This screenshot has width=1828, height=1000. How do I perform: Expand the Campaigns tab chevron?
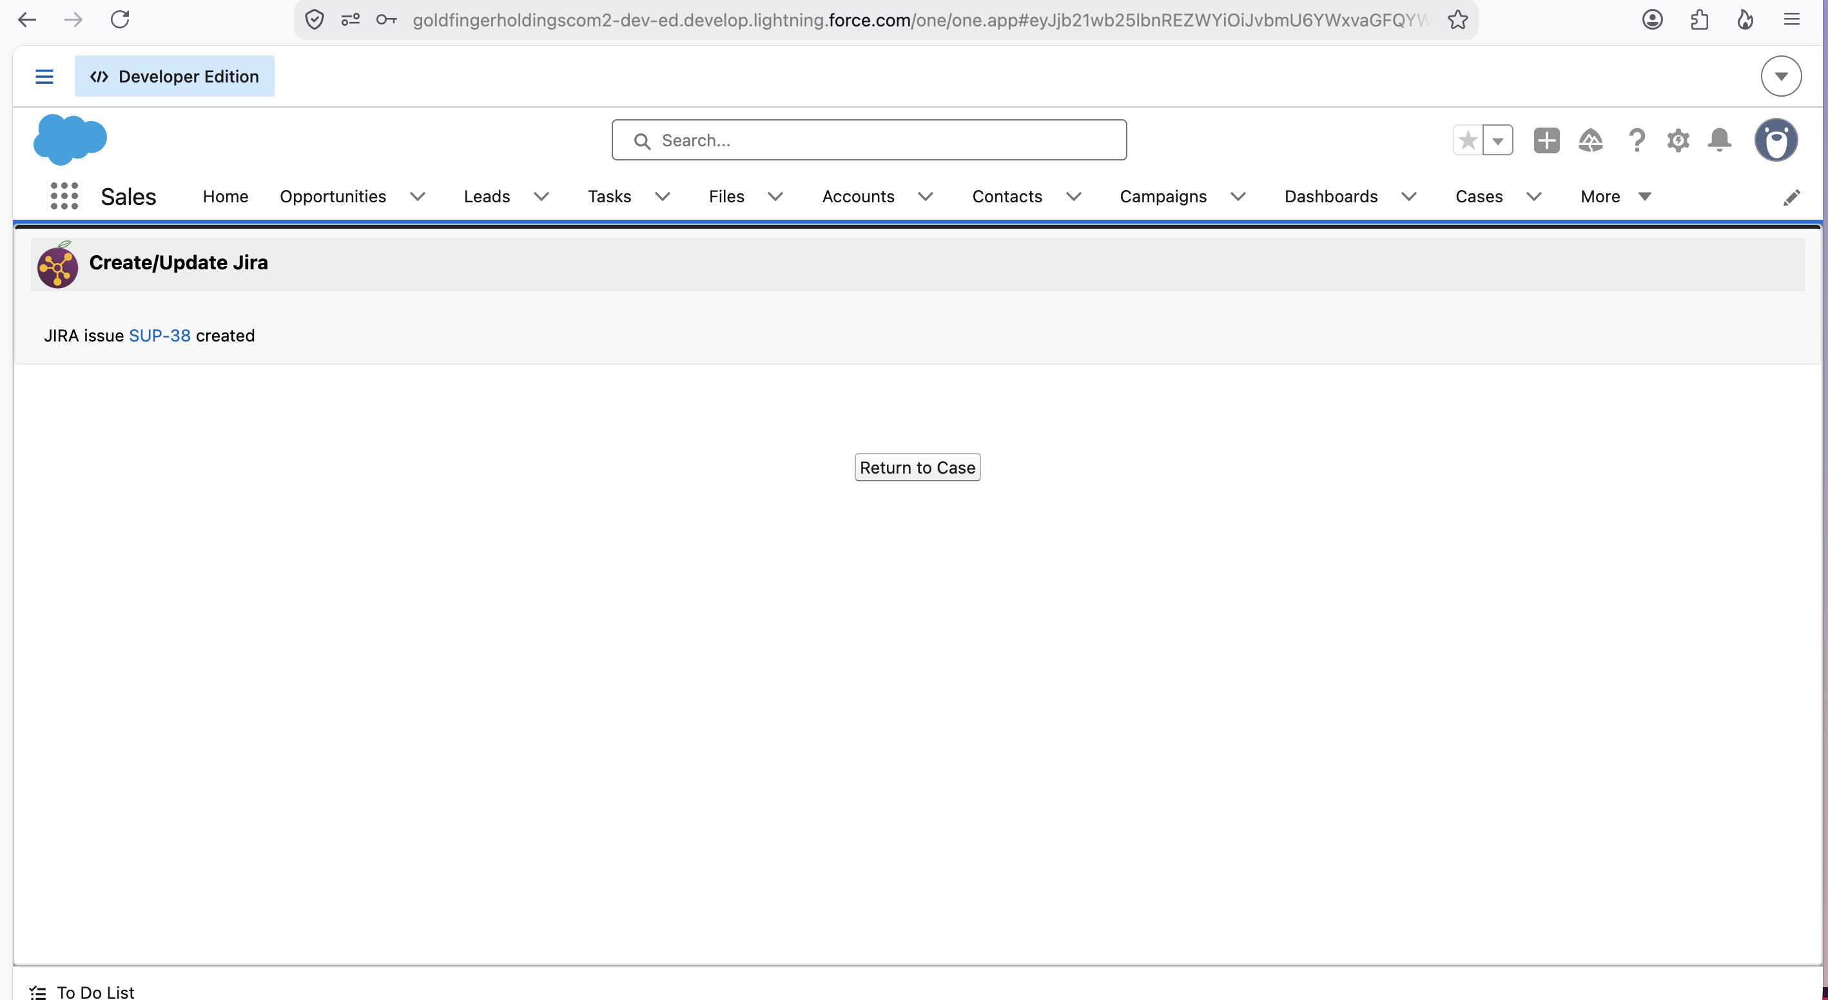(1237, 197)
